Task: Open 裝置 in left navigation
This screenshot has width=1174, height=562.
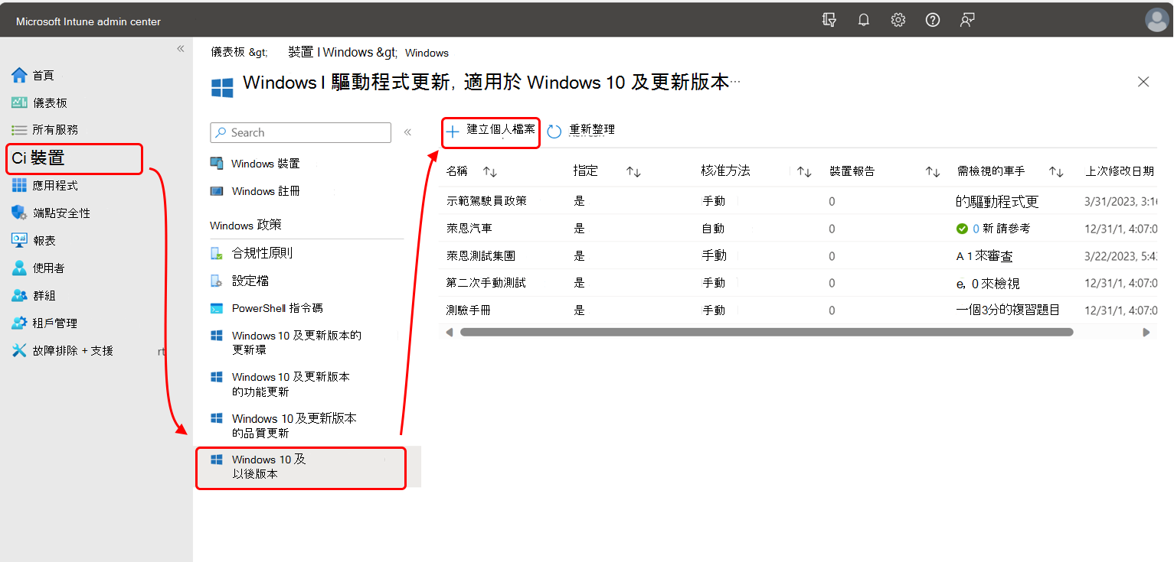Action: tap(74, 159)
